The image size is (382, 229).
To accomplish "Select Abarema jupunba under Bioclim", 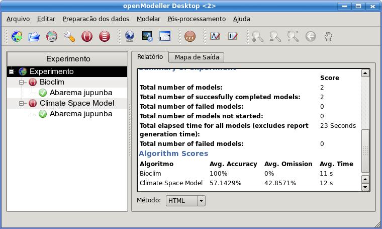I will pyautogui.click(x=81, y=93).
